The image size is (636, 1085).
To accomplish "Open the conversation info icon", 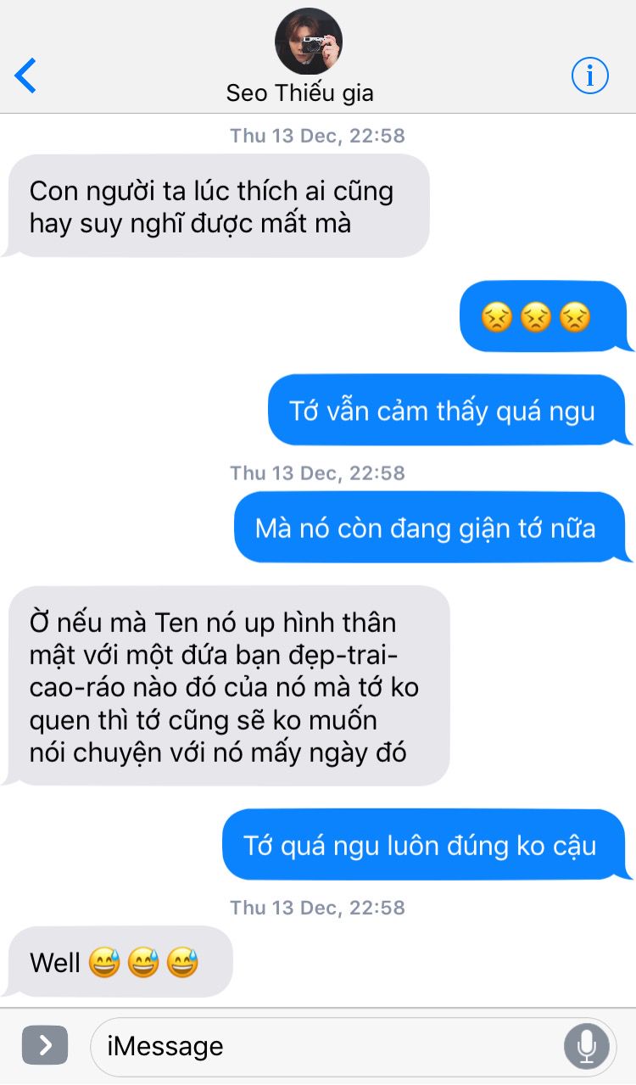I will 590,76.
